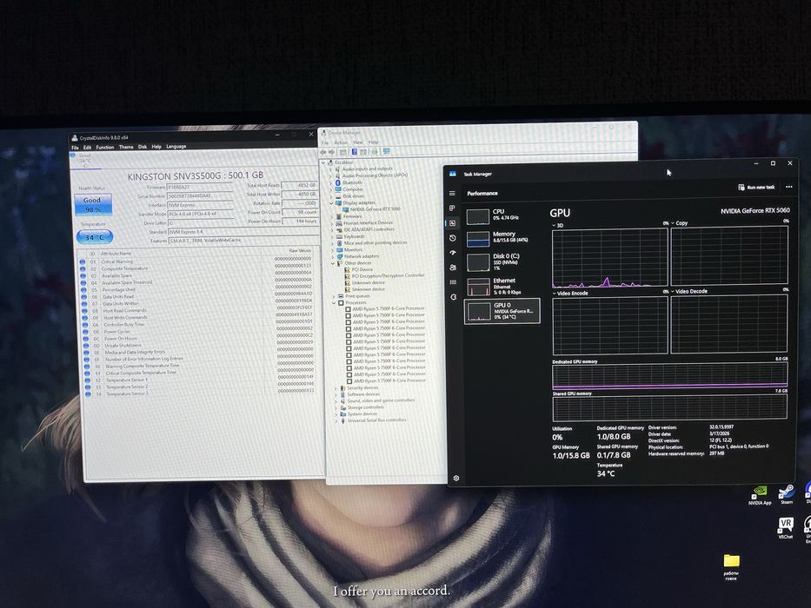Click Raw Values column header
The width and height of the screenshot is (811, 608).
click(300, 251)
